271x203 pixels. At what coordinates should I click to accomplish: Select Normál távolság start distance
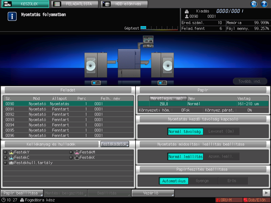[185, 131]
